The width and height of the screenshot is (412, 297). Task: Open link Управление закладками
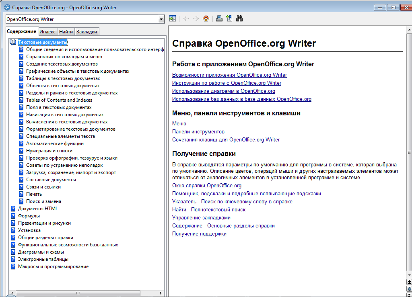click(x=201, y=218)
